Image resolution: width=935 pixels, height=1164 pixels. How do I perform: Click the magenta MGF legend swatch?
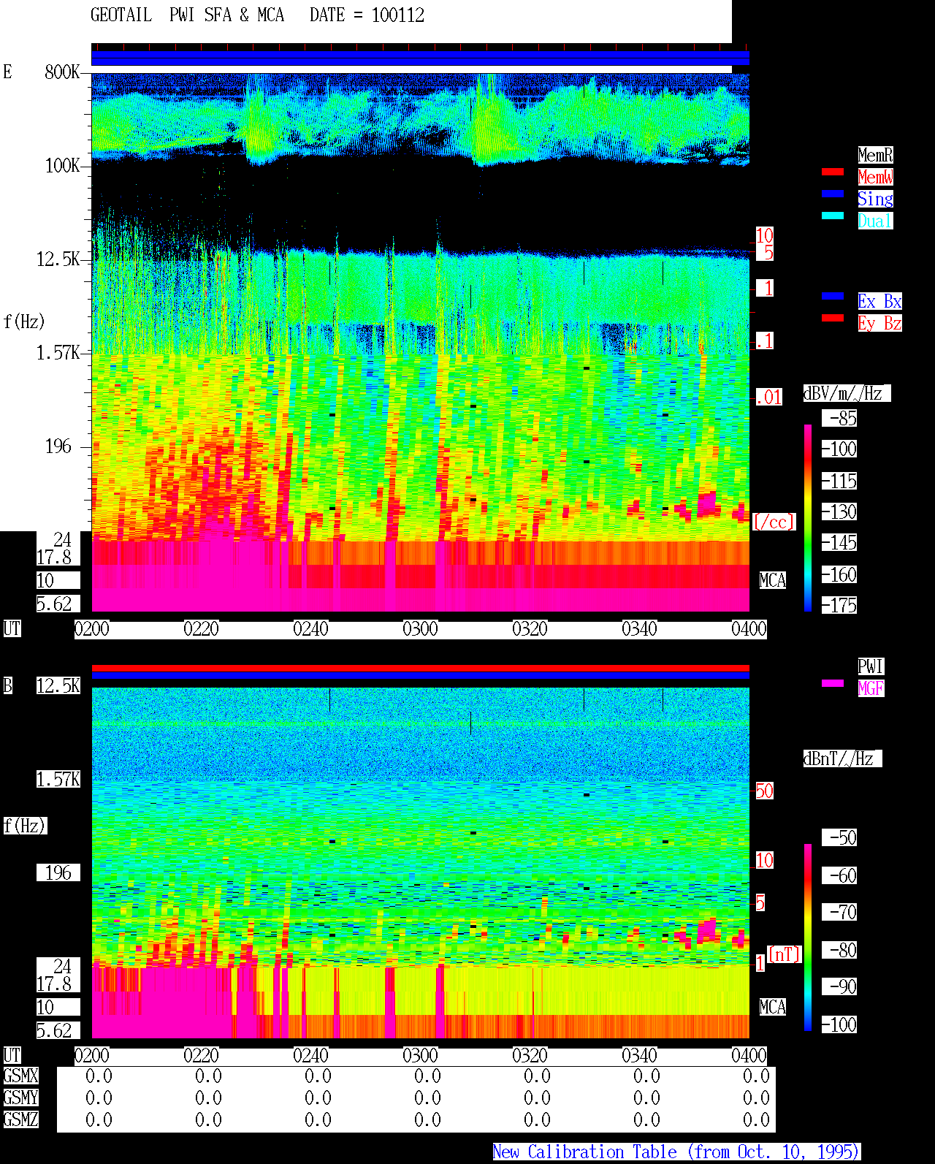click(833, 683)
